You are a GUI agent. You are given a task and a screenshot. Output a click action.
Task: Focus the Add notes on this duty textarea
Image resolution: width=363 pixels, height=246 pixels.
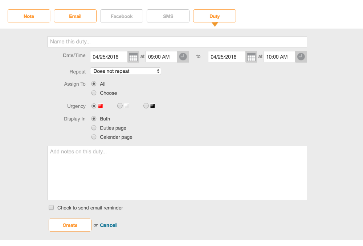[x=178, y=173]
